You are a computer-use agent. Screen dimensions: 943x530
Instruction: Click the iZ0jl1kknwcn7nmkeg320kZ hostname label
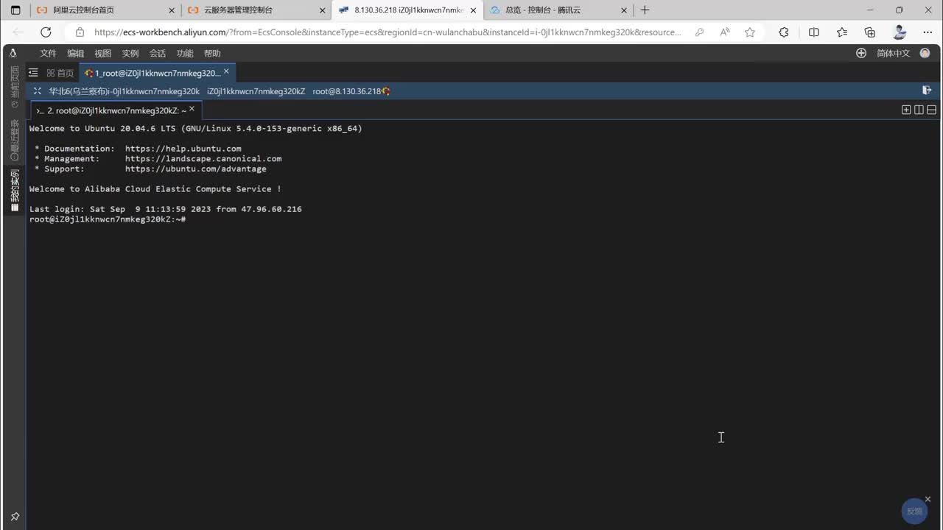[256, 91]
